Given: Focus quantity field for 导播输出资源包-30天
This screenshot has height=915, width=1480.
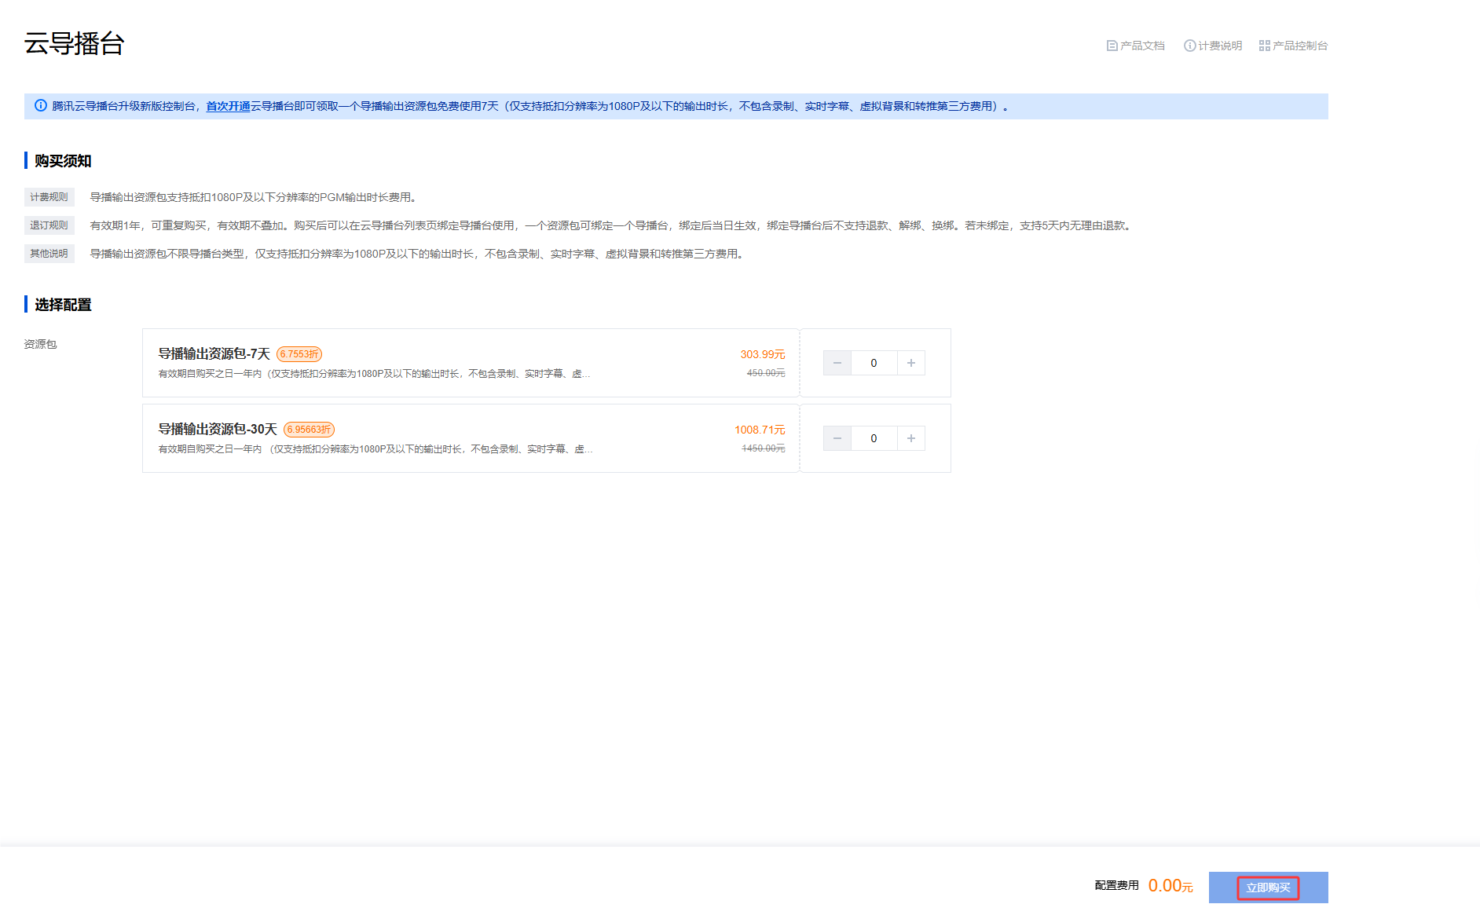Looking at the screenshot, I should click(874, 438).
